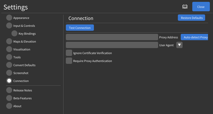Open Screenshot settings section
Viewport: 213px width, 114px height.
[x=21, y=73]
